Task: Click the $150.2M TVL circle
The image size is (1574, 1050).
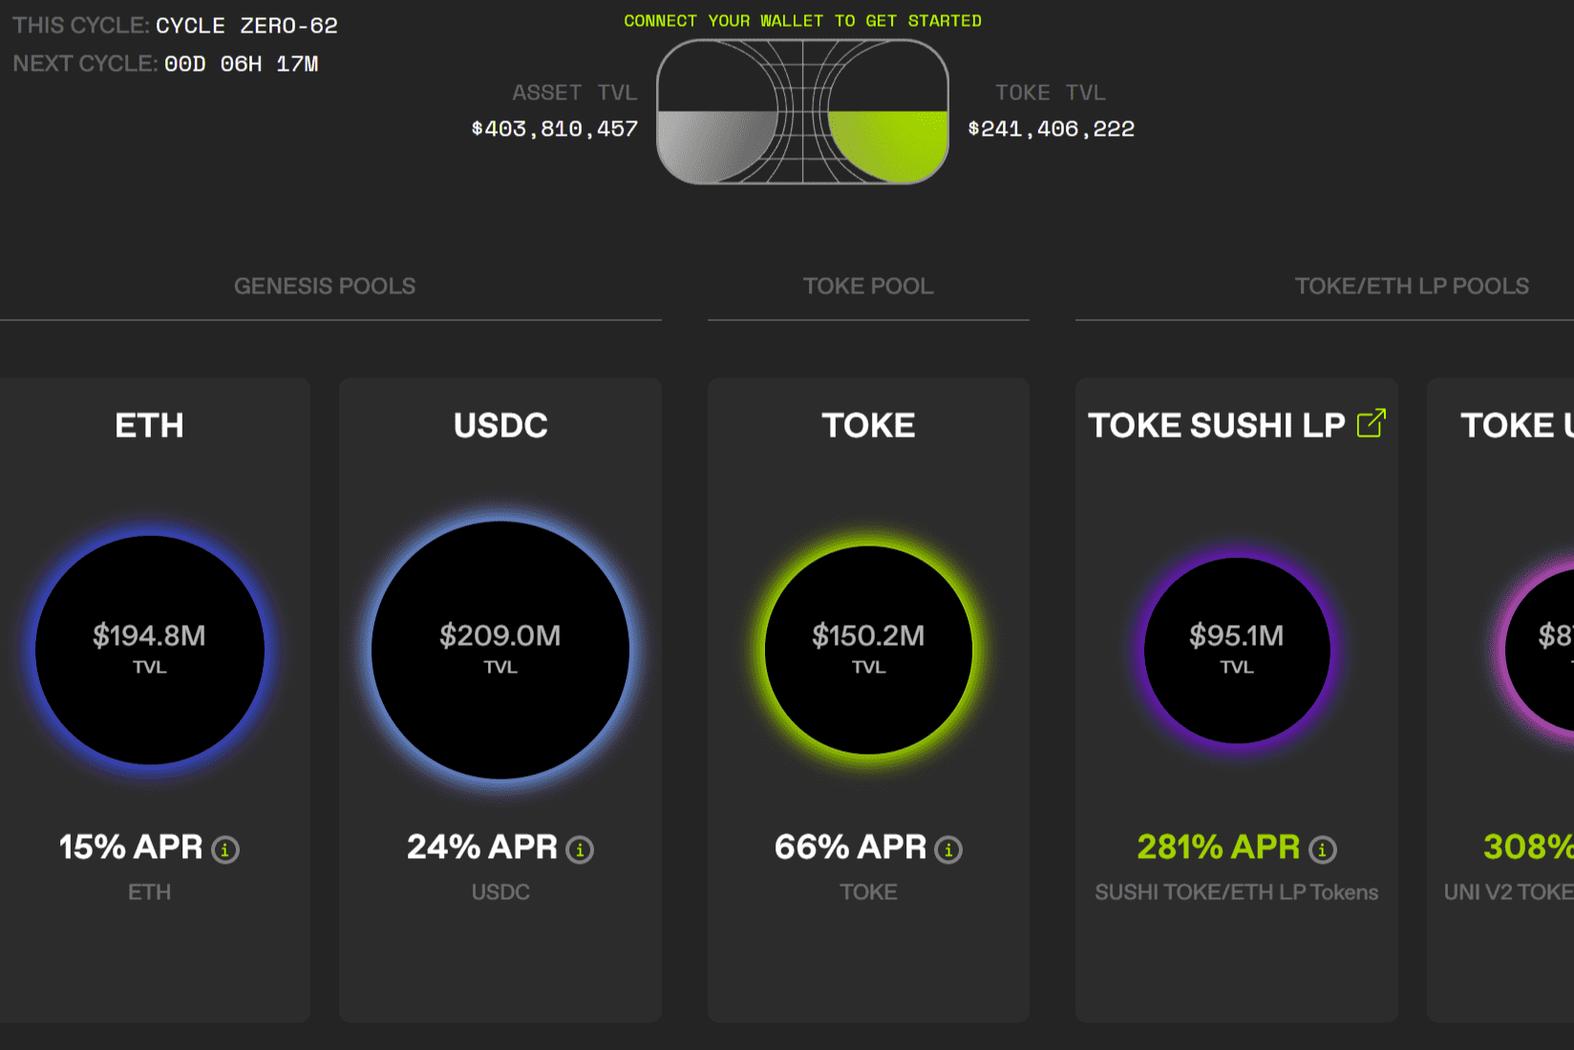Action: coord(867,650)
